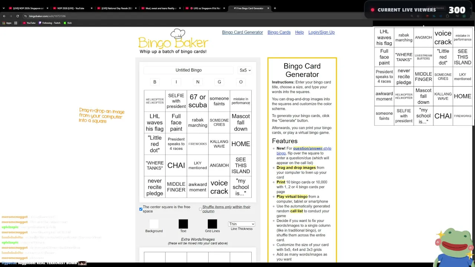View site information icon in address bar

point(26,16)
